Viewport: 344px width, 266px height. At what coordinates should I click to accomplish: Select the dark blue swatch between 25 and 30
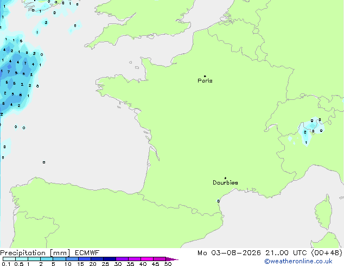click(110, 259)
